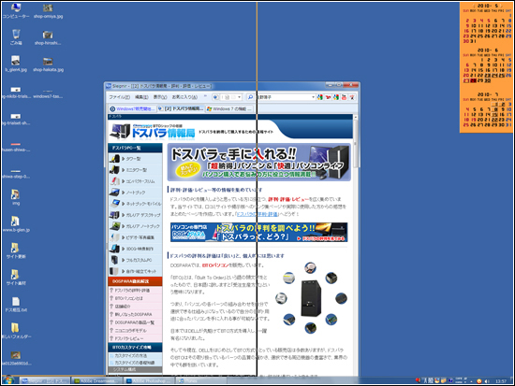
Task: Select the ドス相互.txt text file
Action: click(x=16, y=304)
